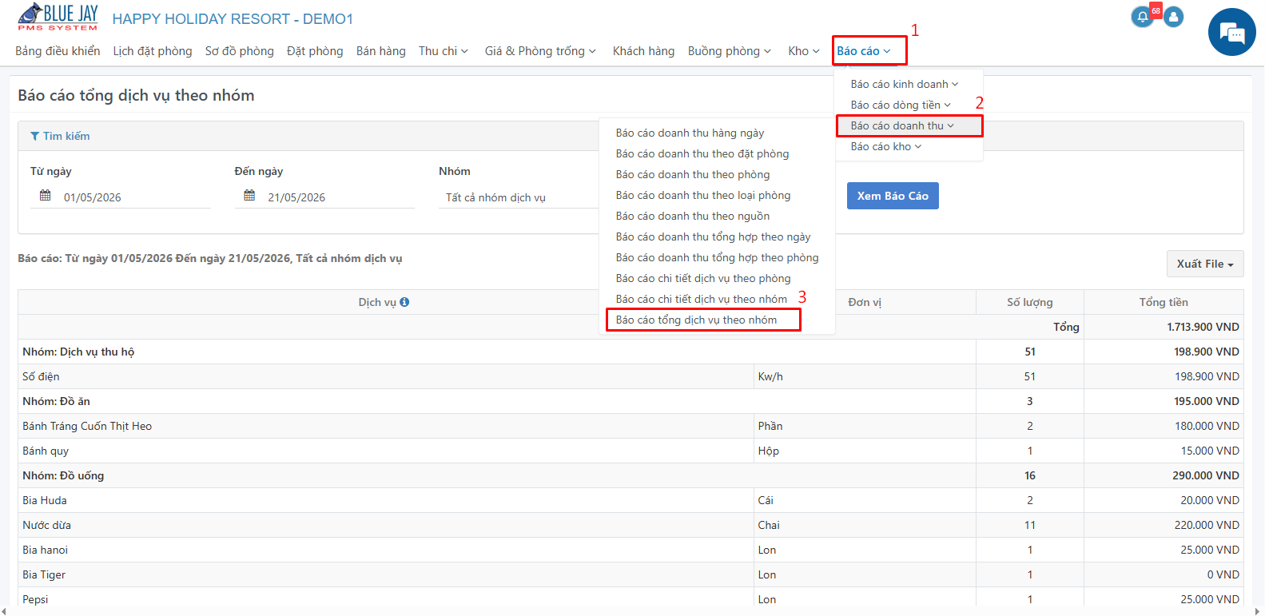Click the Đến ngày date field
1265x616 pixels.
[324, 197]
